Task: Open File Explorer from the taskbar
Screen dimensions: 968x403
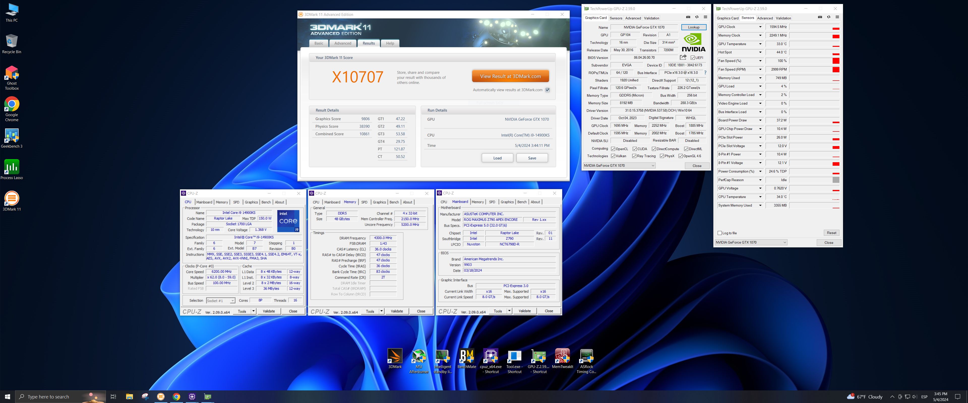Action: 129,397
